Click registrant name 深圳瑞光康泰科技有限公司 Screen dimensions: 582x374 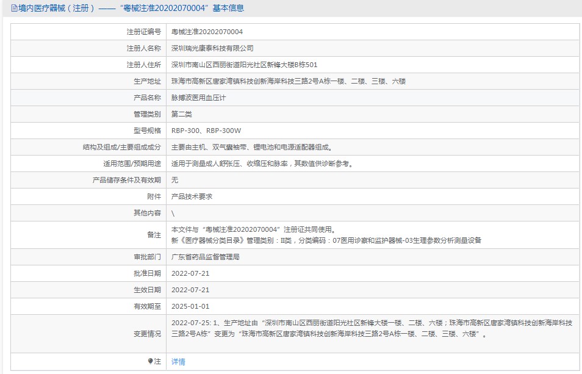pyautogui.click(x=212, y=48)
